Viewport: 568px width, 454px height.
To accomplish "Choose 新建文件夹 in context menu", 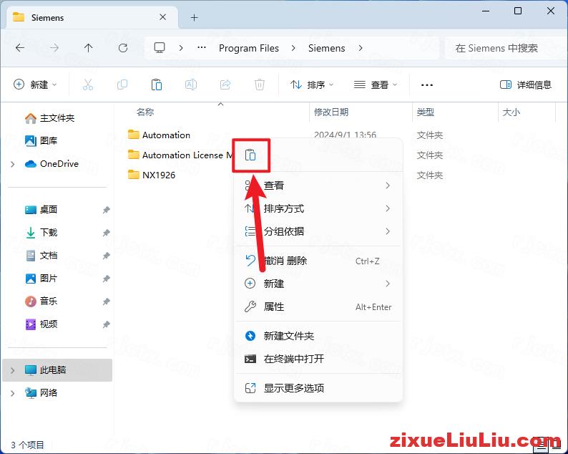I will (318, 336).
